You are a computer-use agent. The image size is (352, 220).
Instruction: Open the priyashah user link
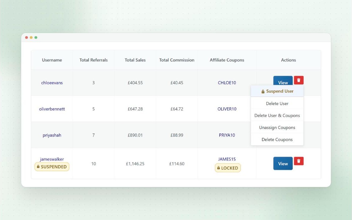point(52,135)
